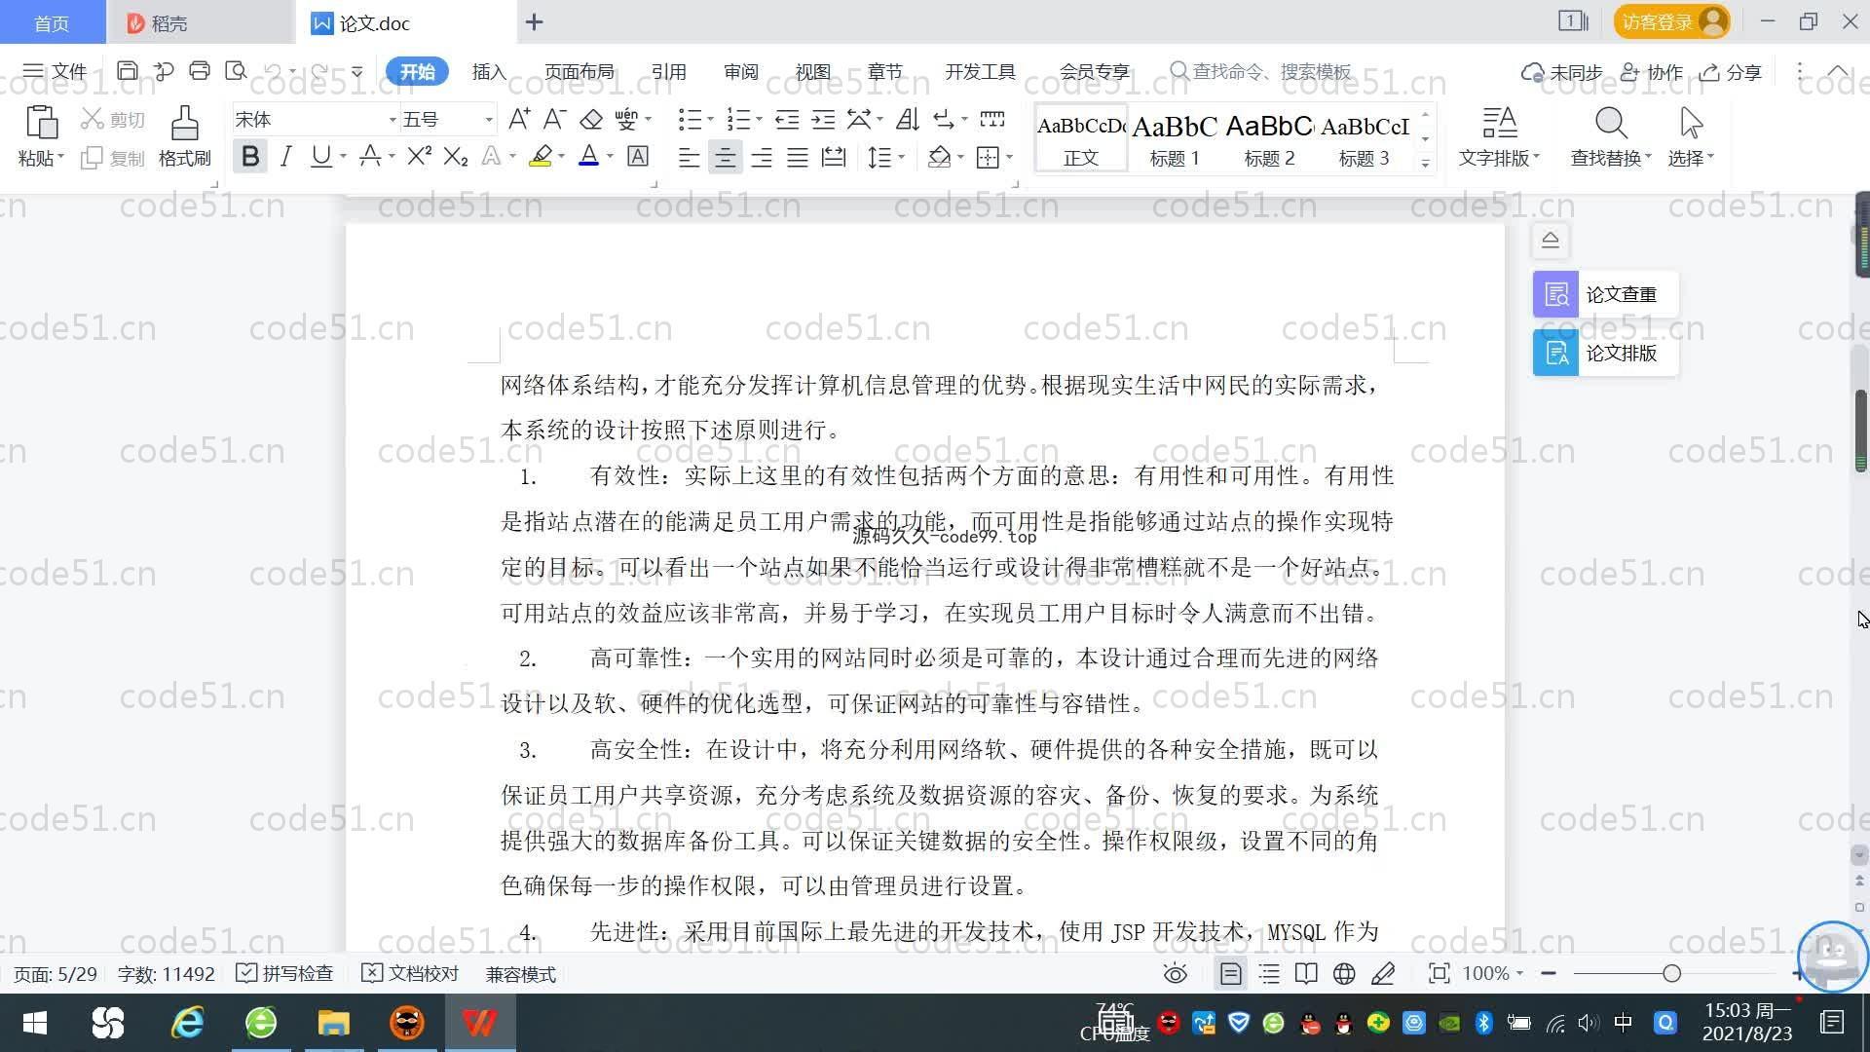Click the search command input field
This screenshot has height=1052, width=1870.
click(x=1262, y=71)
